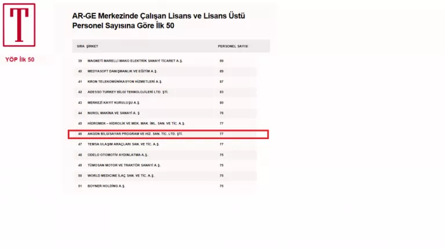
Task: Click rank number 45 in SIRA column
Action: coord(80,124)
